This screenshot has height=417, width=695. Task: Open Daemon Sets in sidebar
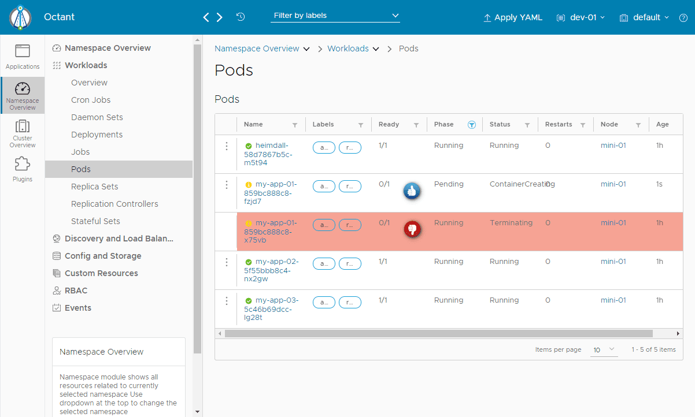click(x=97, y=117)
